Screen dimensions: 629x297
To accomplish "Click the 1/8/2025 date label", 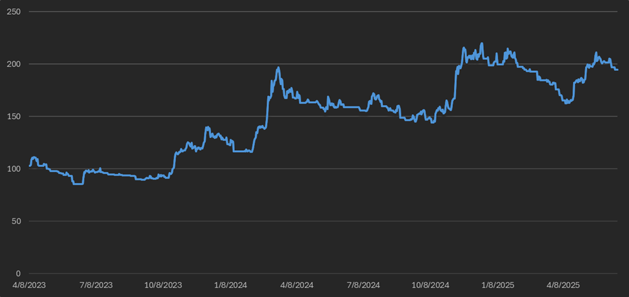I will (x=498, y=285).
